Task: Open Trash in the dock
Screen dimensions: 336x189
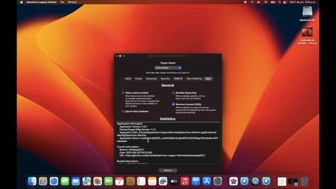Action: click(304, 181)
